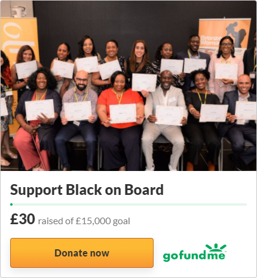
Task: Click the gofundme sunburst icon above logo
Action: (216, 248)
